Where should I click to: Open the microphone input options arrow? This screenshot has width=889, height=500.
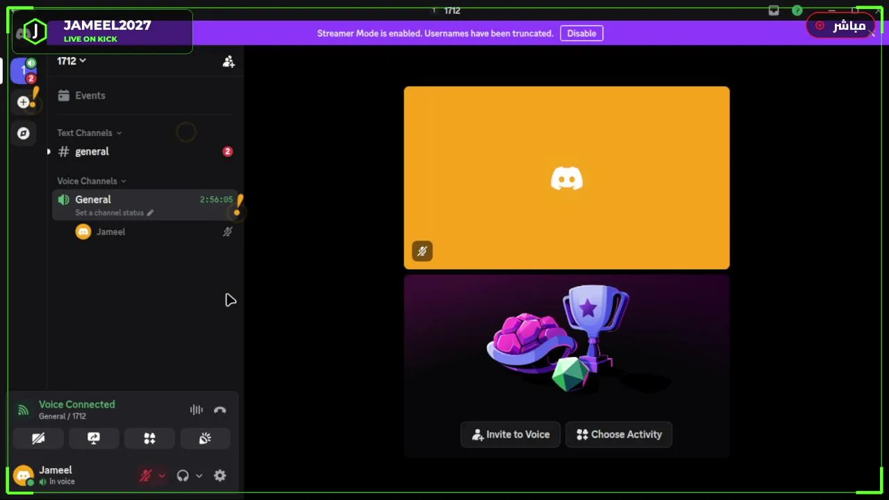[162, 476]
